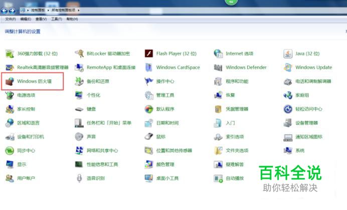
Task: Open the 程序和功能 icon
Action: click(218, 81)
